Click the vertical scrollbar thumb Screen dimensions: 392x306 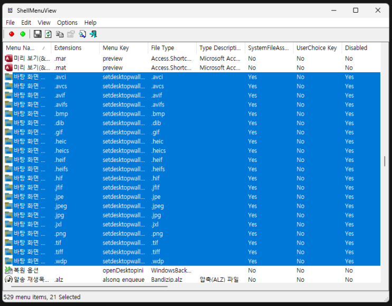(385, 161)
